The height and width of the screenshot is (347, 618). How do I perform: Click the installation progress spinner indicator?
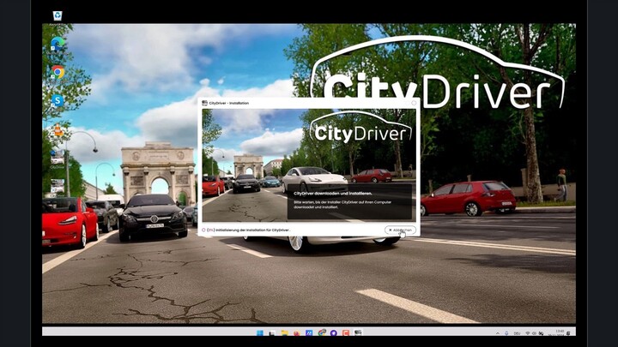(204, 230)
